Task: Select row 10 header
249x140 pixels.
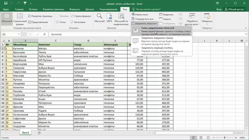Action: click(x=3, y=79)
